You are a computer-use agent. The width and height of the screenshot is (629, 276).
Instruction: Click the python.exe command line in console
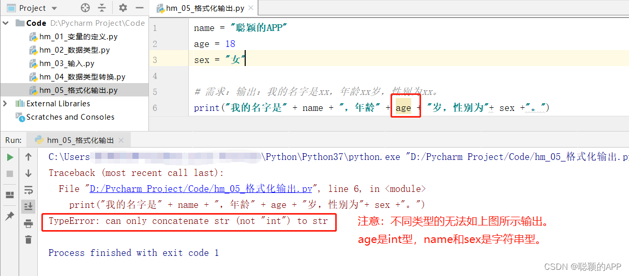click(x=339, y=157)
